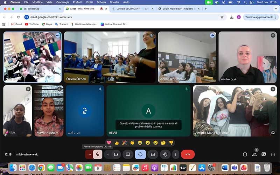280x175 pixels.
Task: Open the Traduci bookmark
Action: tap(62, 24)
